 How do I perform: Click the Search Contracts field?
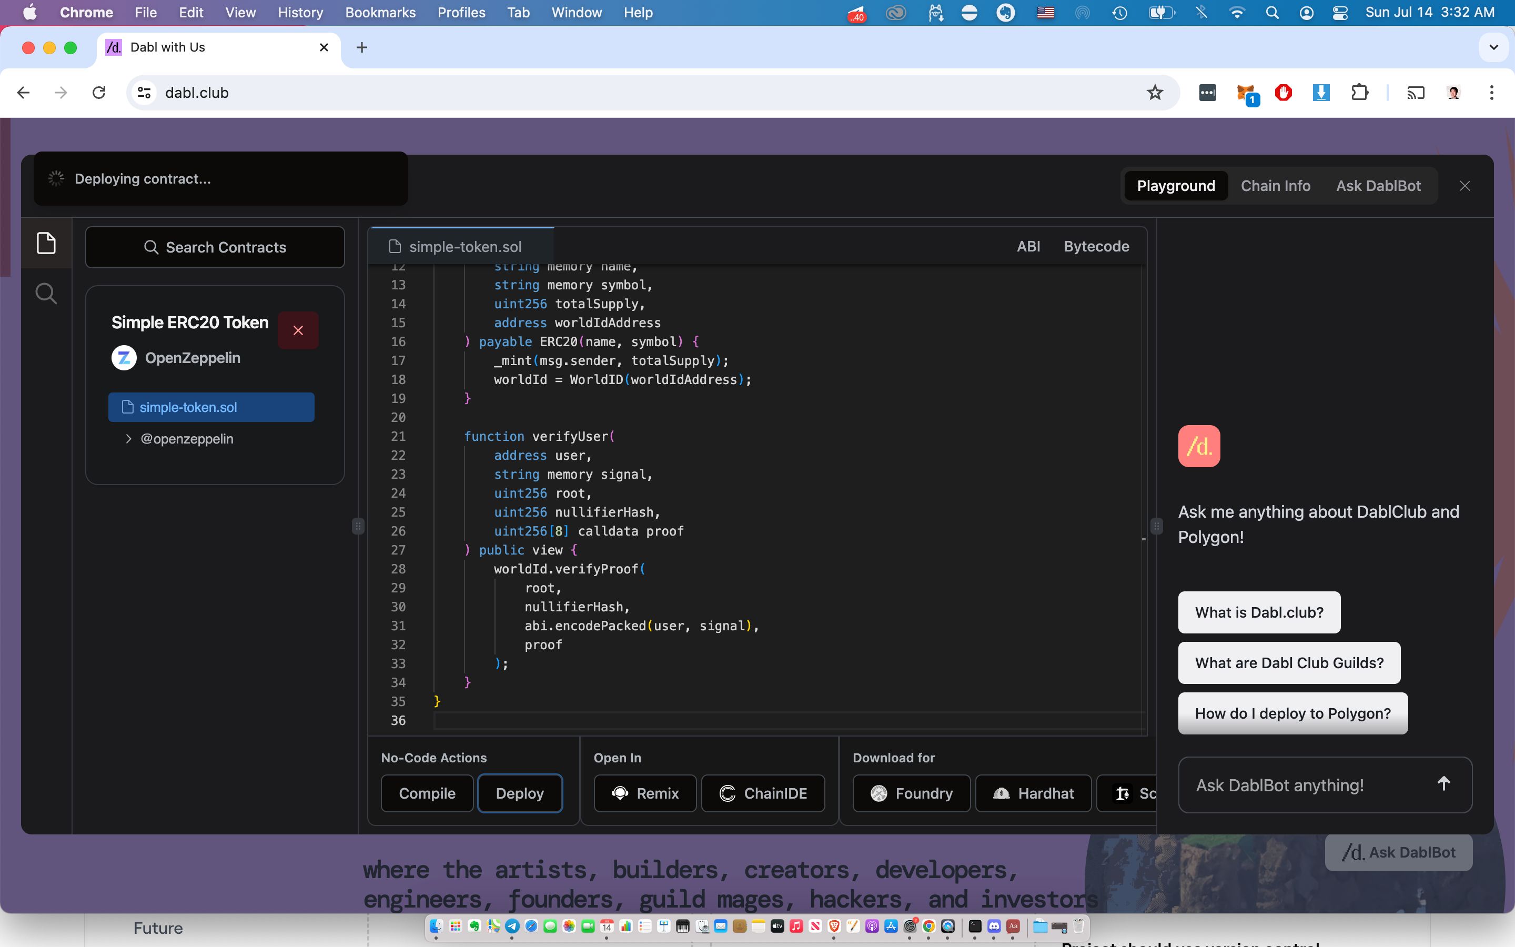point(215,247)
